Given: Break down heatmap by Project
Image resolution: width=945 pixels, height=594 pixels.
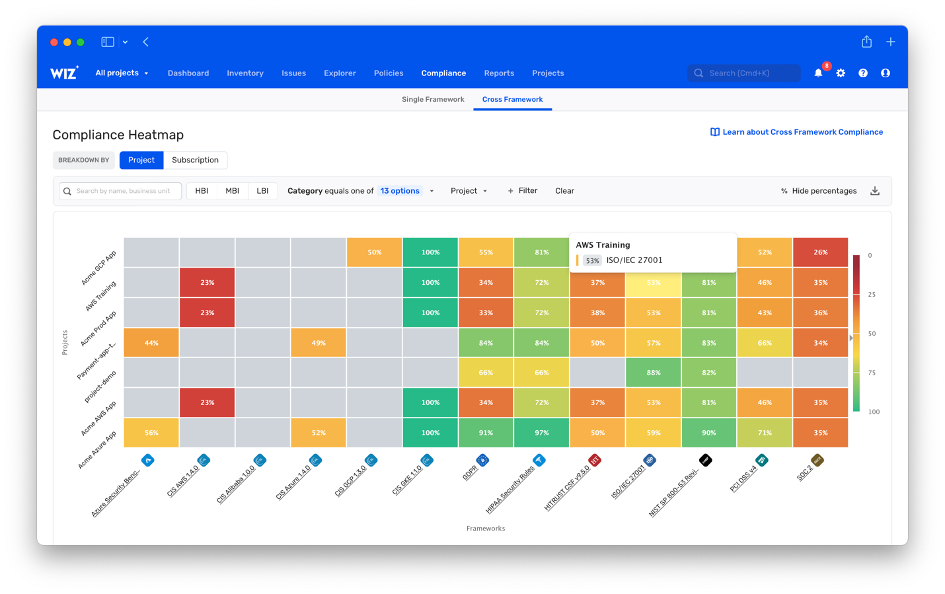Looking at the screenshot, I should point(141,160).
